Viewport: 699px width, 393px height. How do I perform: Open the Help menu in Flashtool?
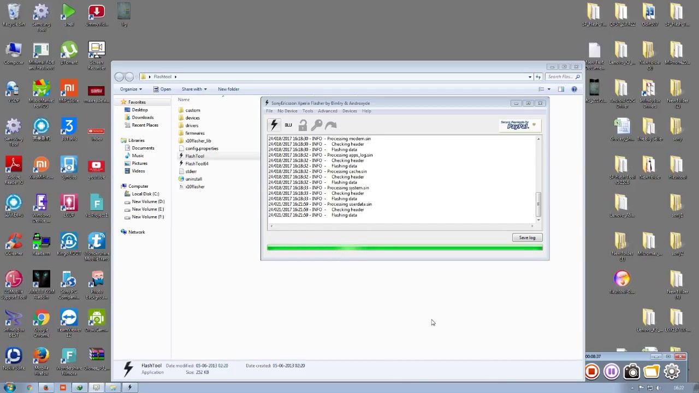(x=366, y=111)
